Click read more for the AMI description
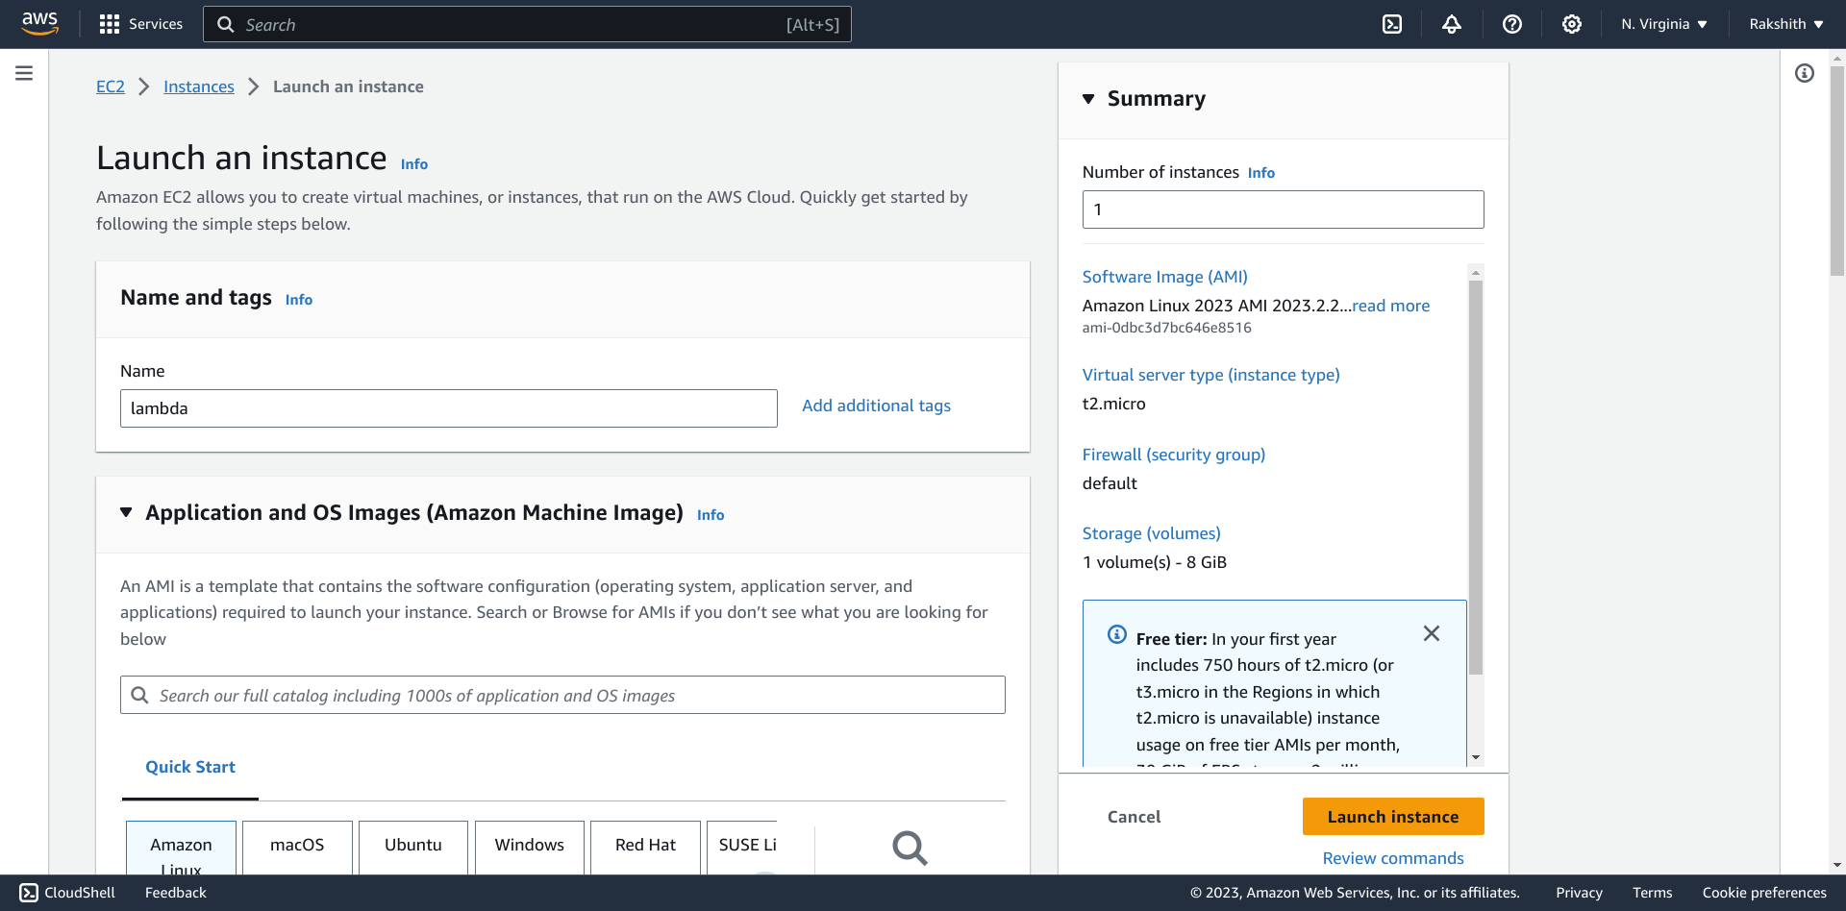The height and width of the screenshot is (911, 1846). click(1391, 306)
